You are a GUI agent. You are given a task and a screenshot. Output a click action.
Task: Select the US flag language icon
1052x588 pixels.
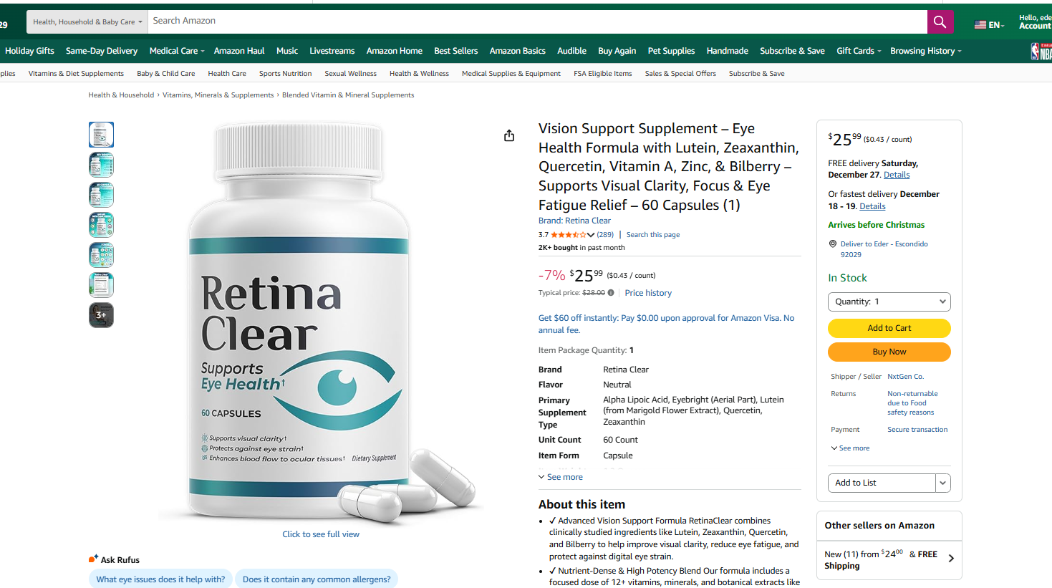click(980, 24)
